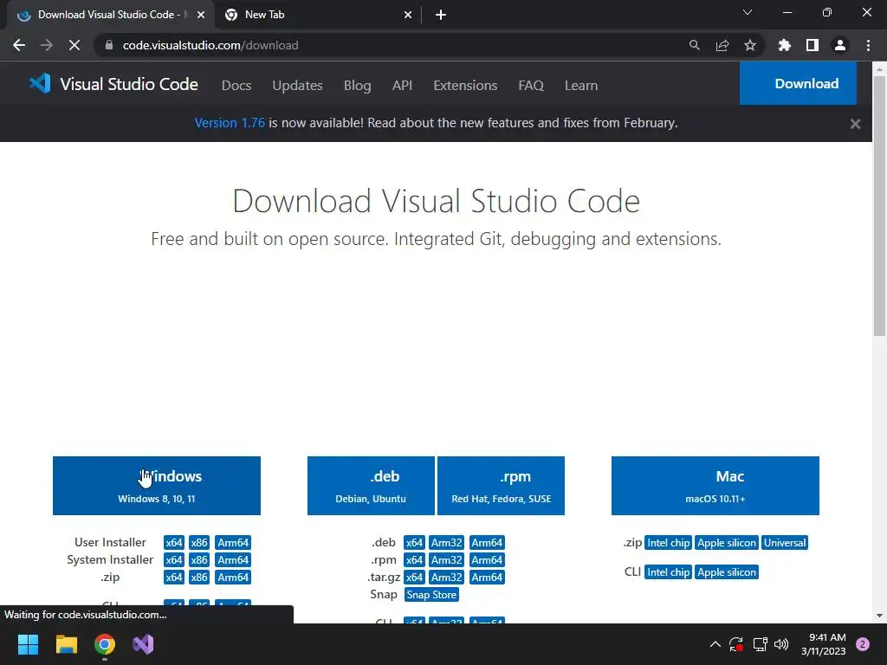The height and width of the screenshot is (665, 887).
Task: Go to the Blog page
Action: click(358, 86)
